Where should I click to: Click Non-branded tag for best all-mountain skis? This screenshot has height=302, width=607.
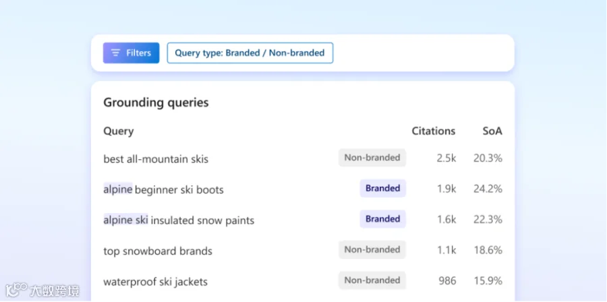click(x=372, y=158)
